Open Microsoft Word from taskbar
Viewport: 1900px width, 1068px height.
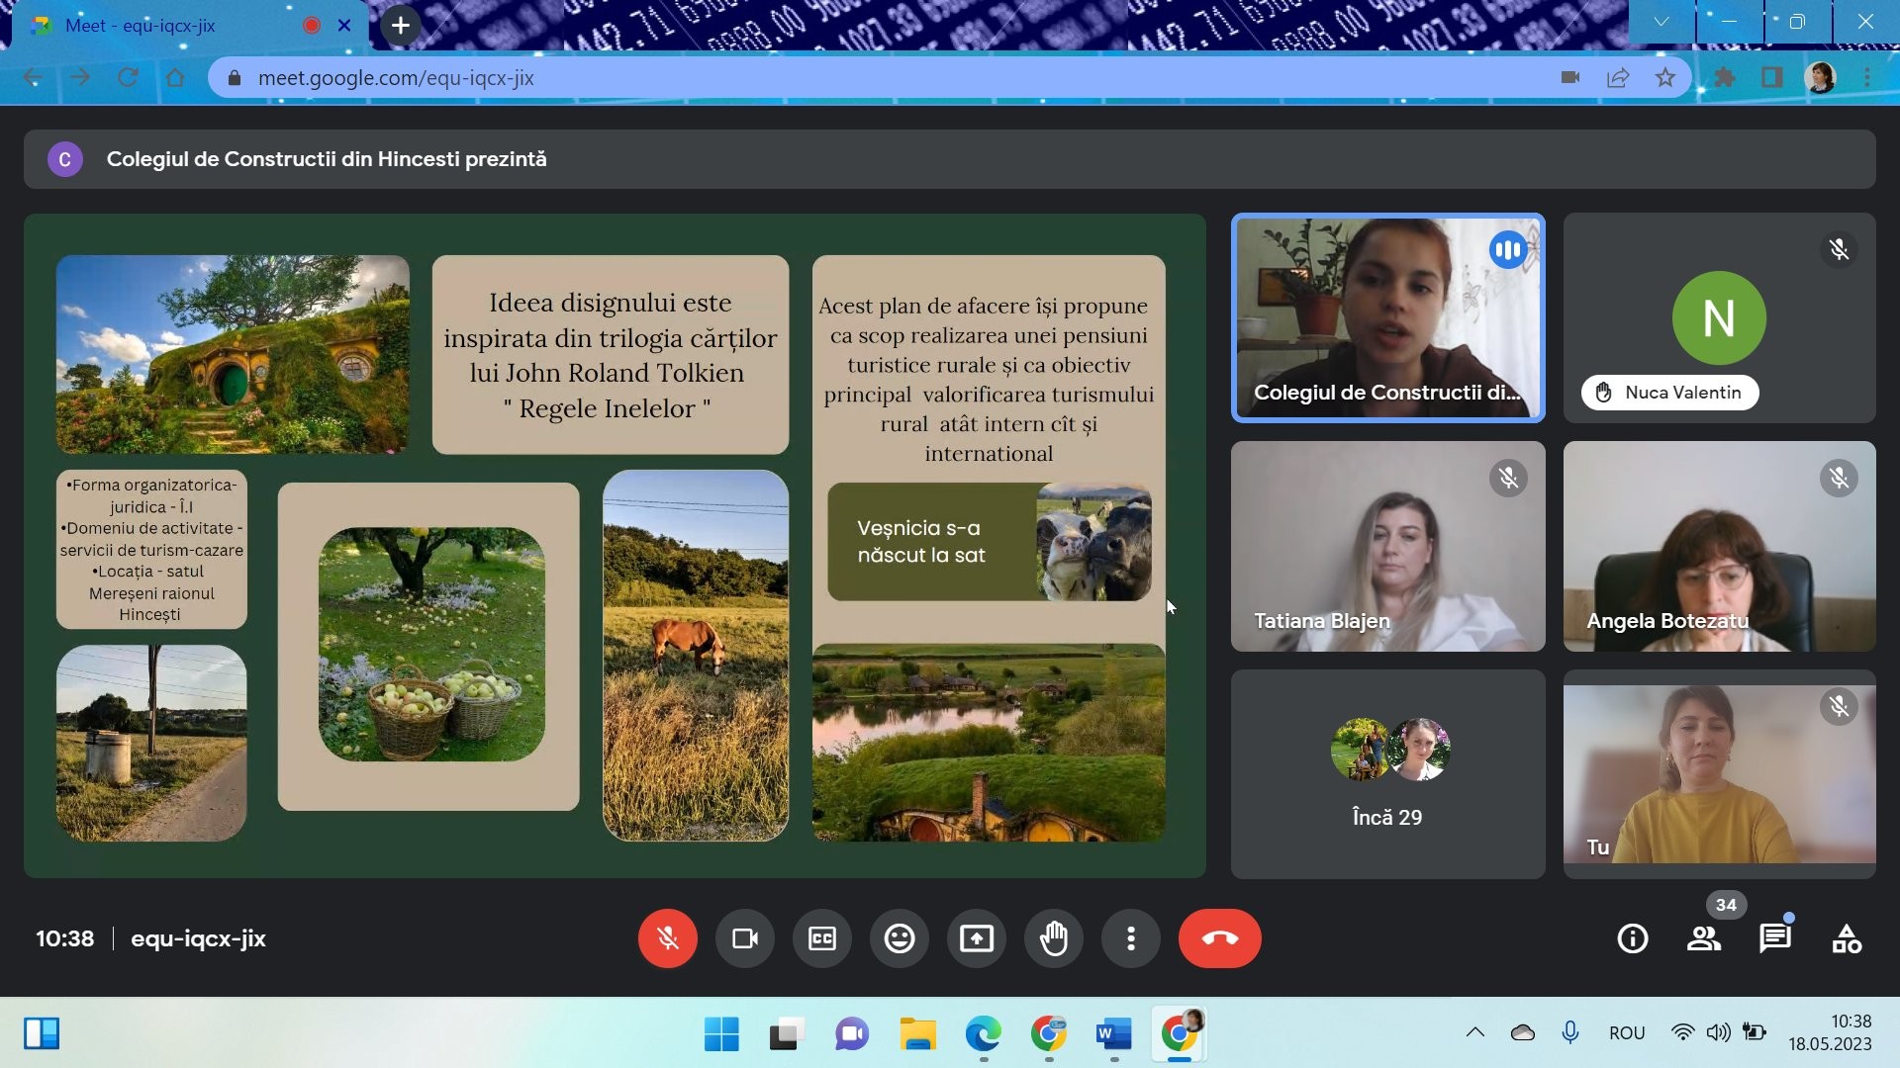(1113, 1034)
